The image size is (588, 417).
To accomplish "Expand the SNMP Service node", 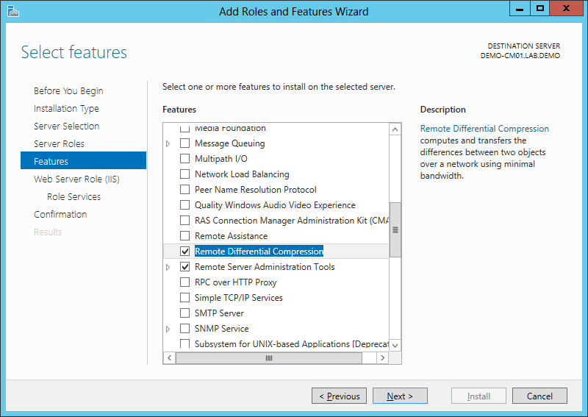I will click(169, 329).
